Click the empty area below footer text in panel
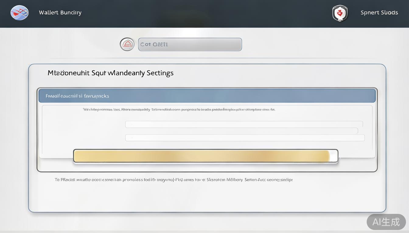Image resolution: width=409 pixels, height=233 pixels. tap(207, 197)
